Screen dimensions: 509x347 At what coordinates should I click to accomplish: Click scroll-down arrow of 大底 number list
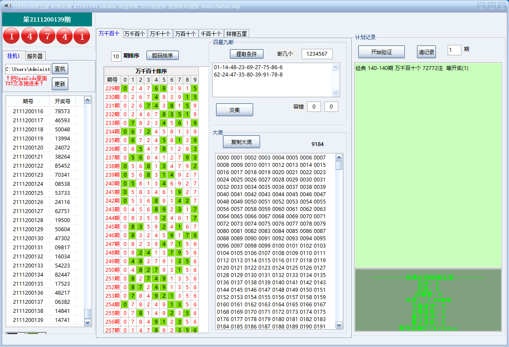(x=339, y=325)
